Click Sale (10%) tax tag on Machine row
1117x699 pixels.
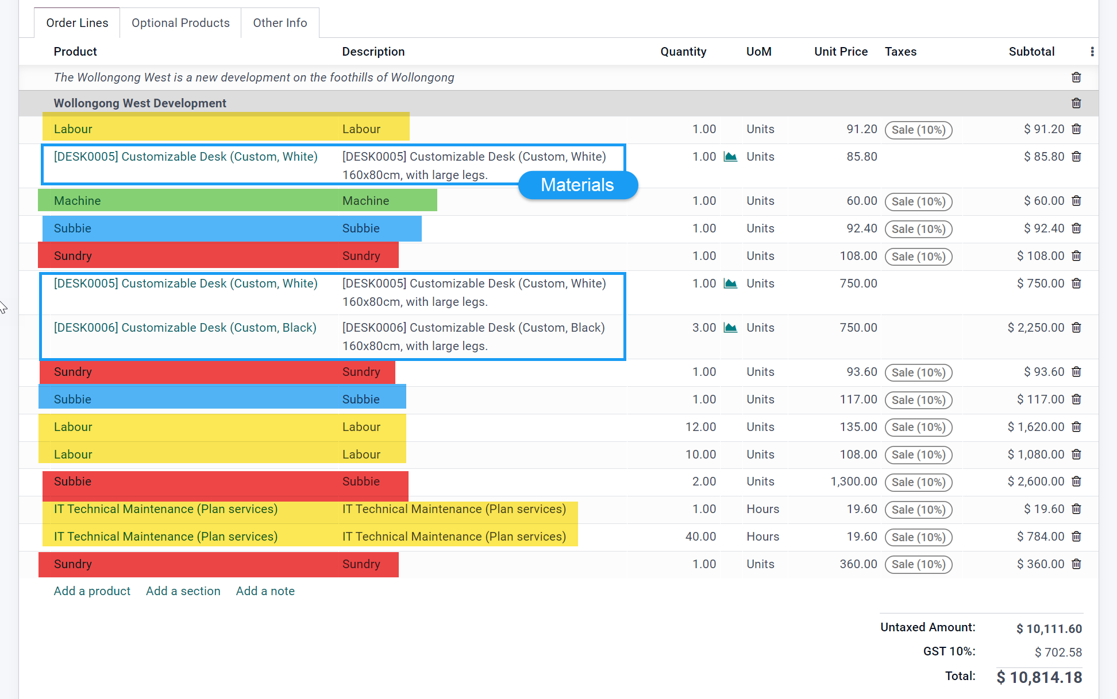(x=918, y=201)
